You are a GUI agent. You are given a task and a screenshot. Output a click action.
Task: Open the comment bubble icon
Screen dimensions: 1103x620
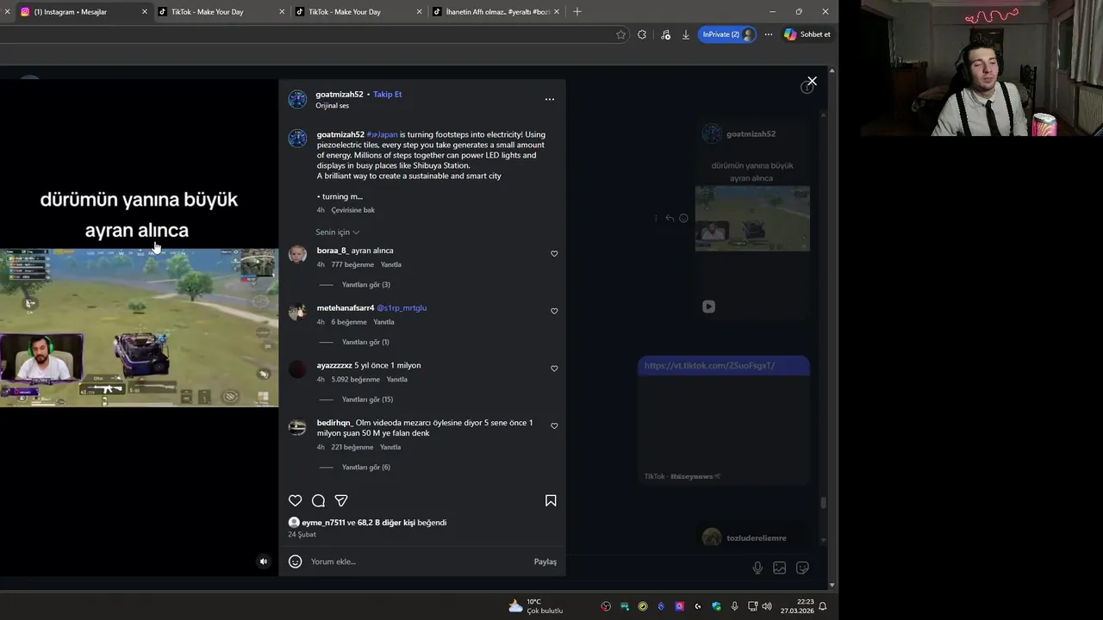(x=318, y=500)
